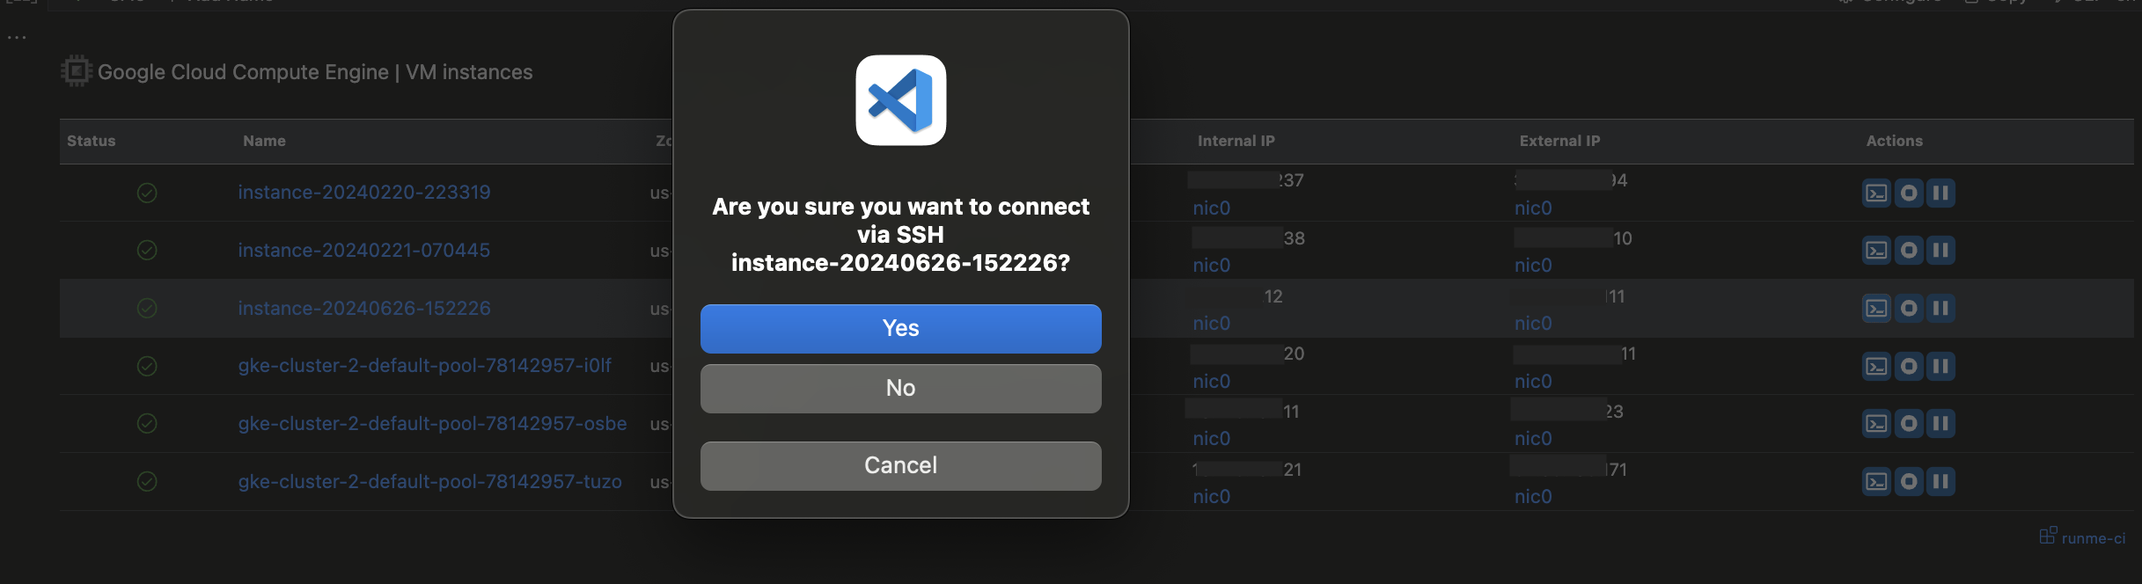This screenshot has width=2142, height=584.
Task: Open internal IP nic0 link for instance-20240626-152226
Action: [1211, 324]
